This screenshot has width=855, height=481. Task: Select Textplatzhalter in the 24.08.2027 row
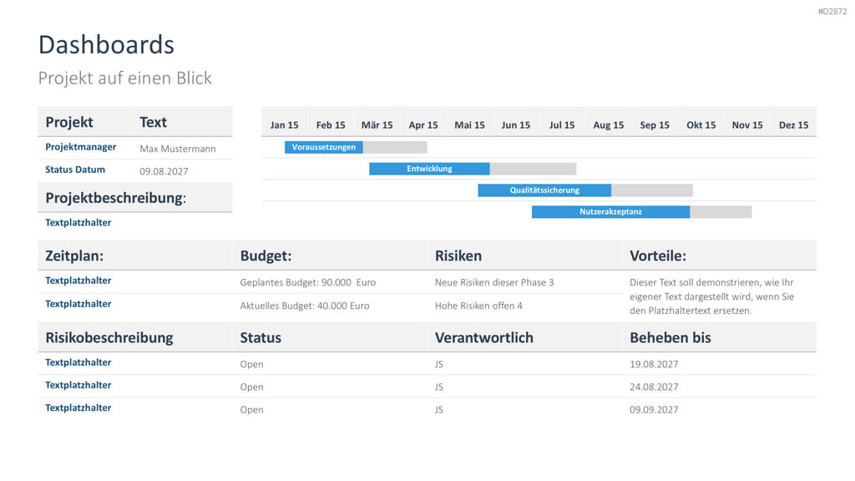tap(78, 385)
